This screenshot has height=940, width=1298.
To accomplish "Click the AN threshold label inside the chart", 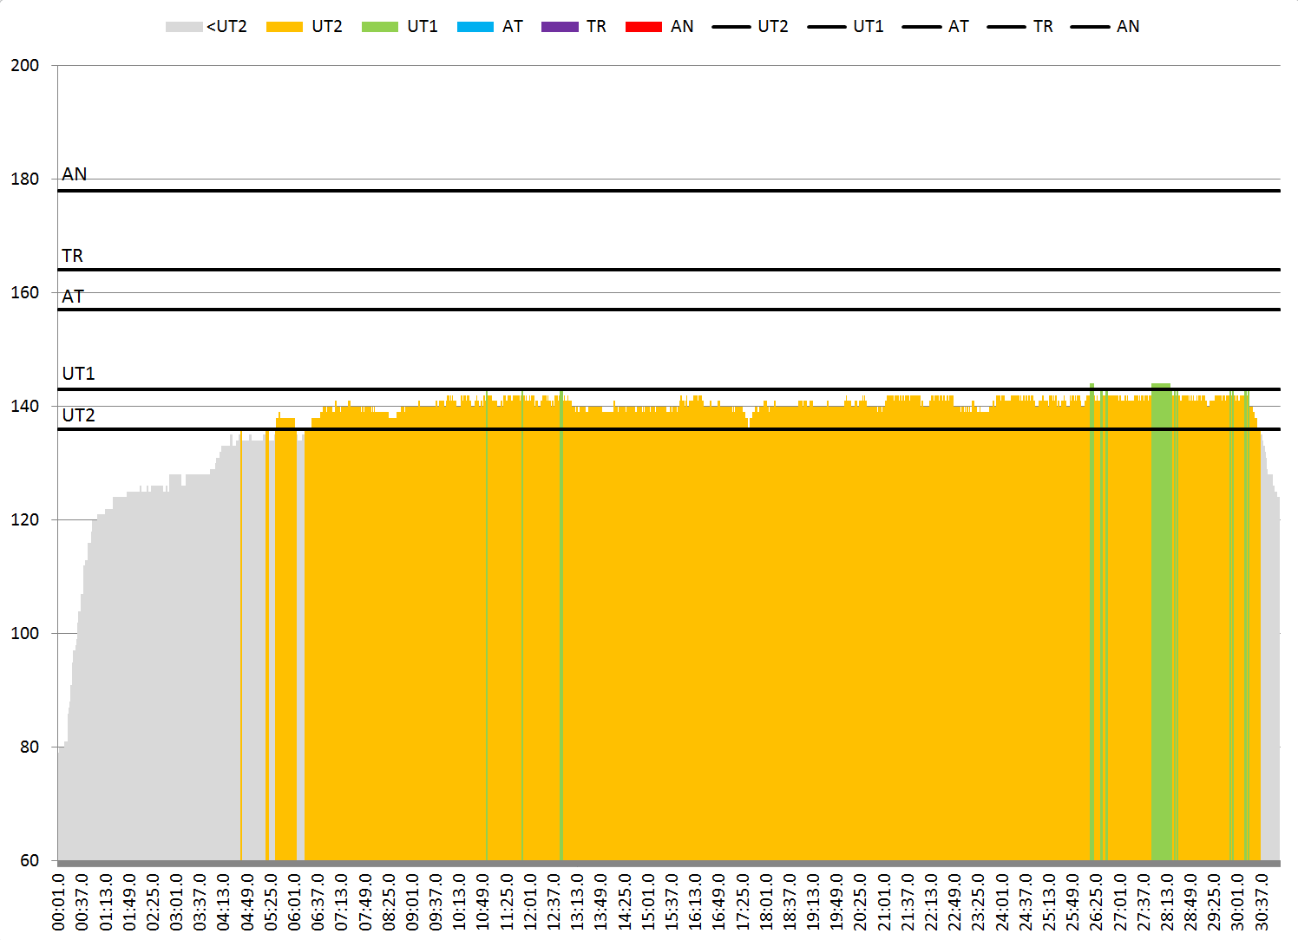I will 75,174.
